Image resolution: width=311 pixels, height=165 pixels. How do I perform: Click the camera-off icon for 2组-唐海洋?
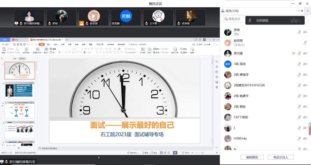305,75
